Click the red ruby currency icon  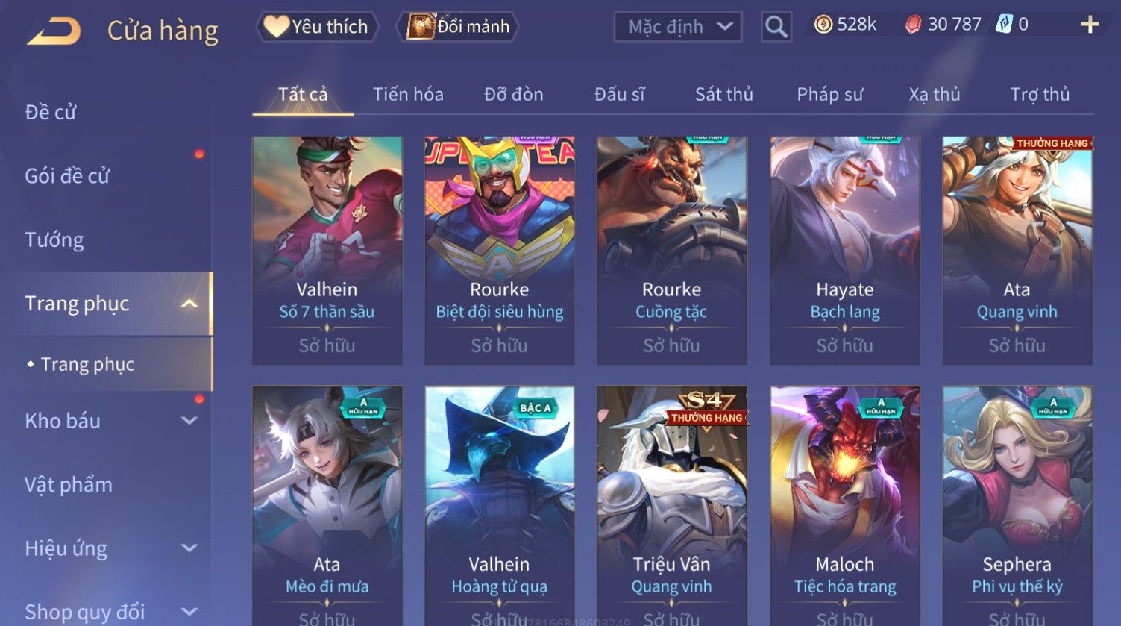[x=913, y=25]
